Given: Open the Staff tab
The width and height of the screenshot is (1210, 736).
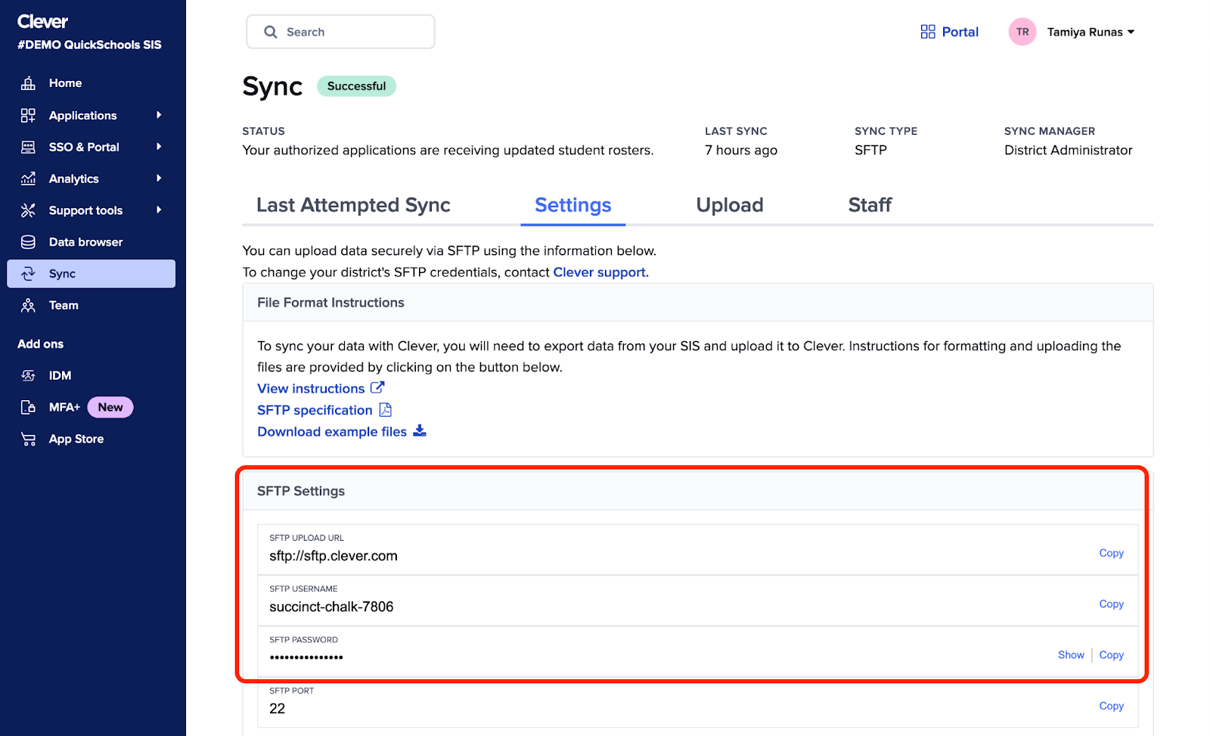Looking at the screenshot, I should pyautogui.click(x=870, y=205).
